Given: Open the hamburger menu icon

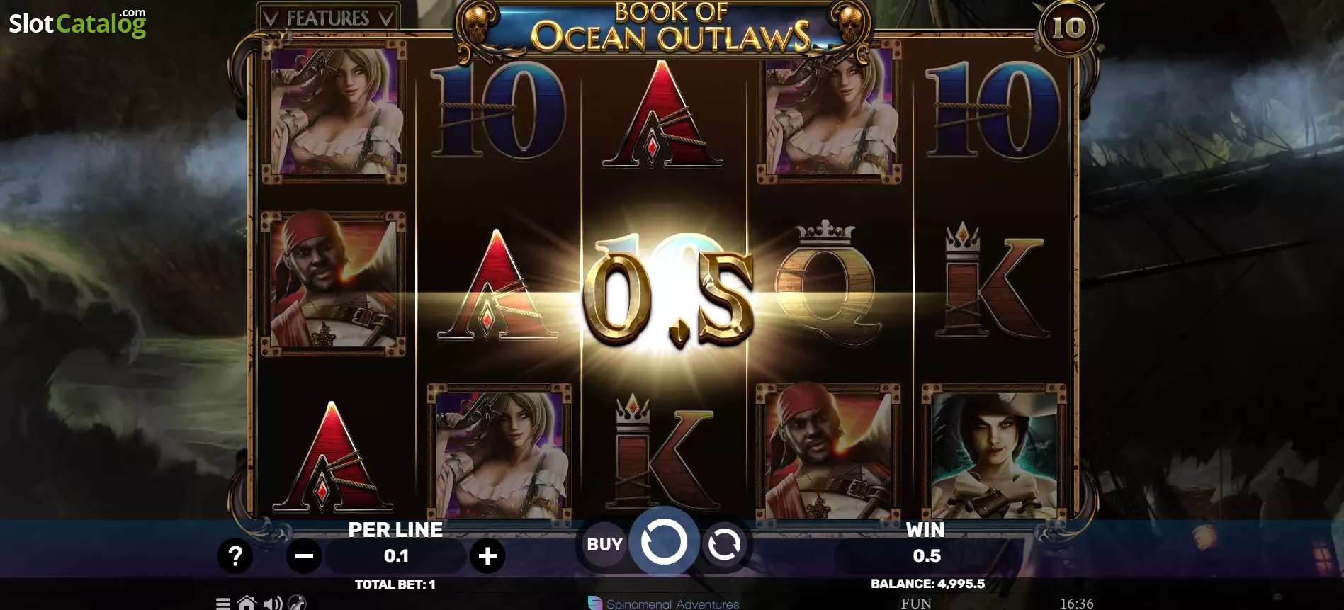Looking at the screenshot, I should (222, 604).
